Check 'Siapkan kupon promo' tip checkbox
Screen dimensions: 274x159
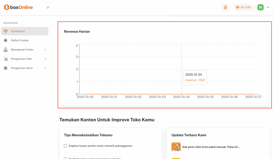click(66, 146)
